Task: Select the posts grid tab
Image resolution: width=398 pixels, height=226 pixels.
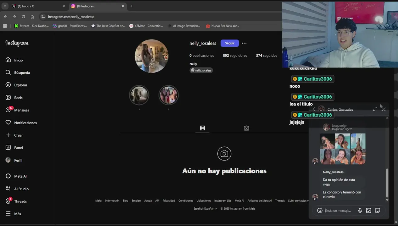Action: tap(202, 128)
